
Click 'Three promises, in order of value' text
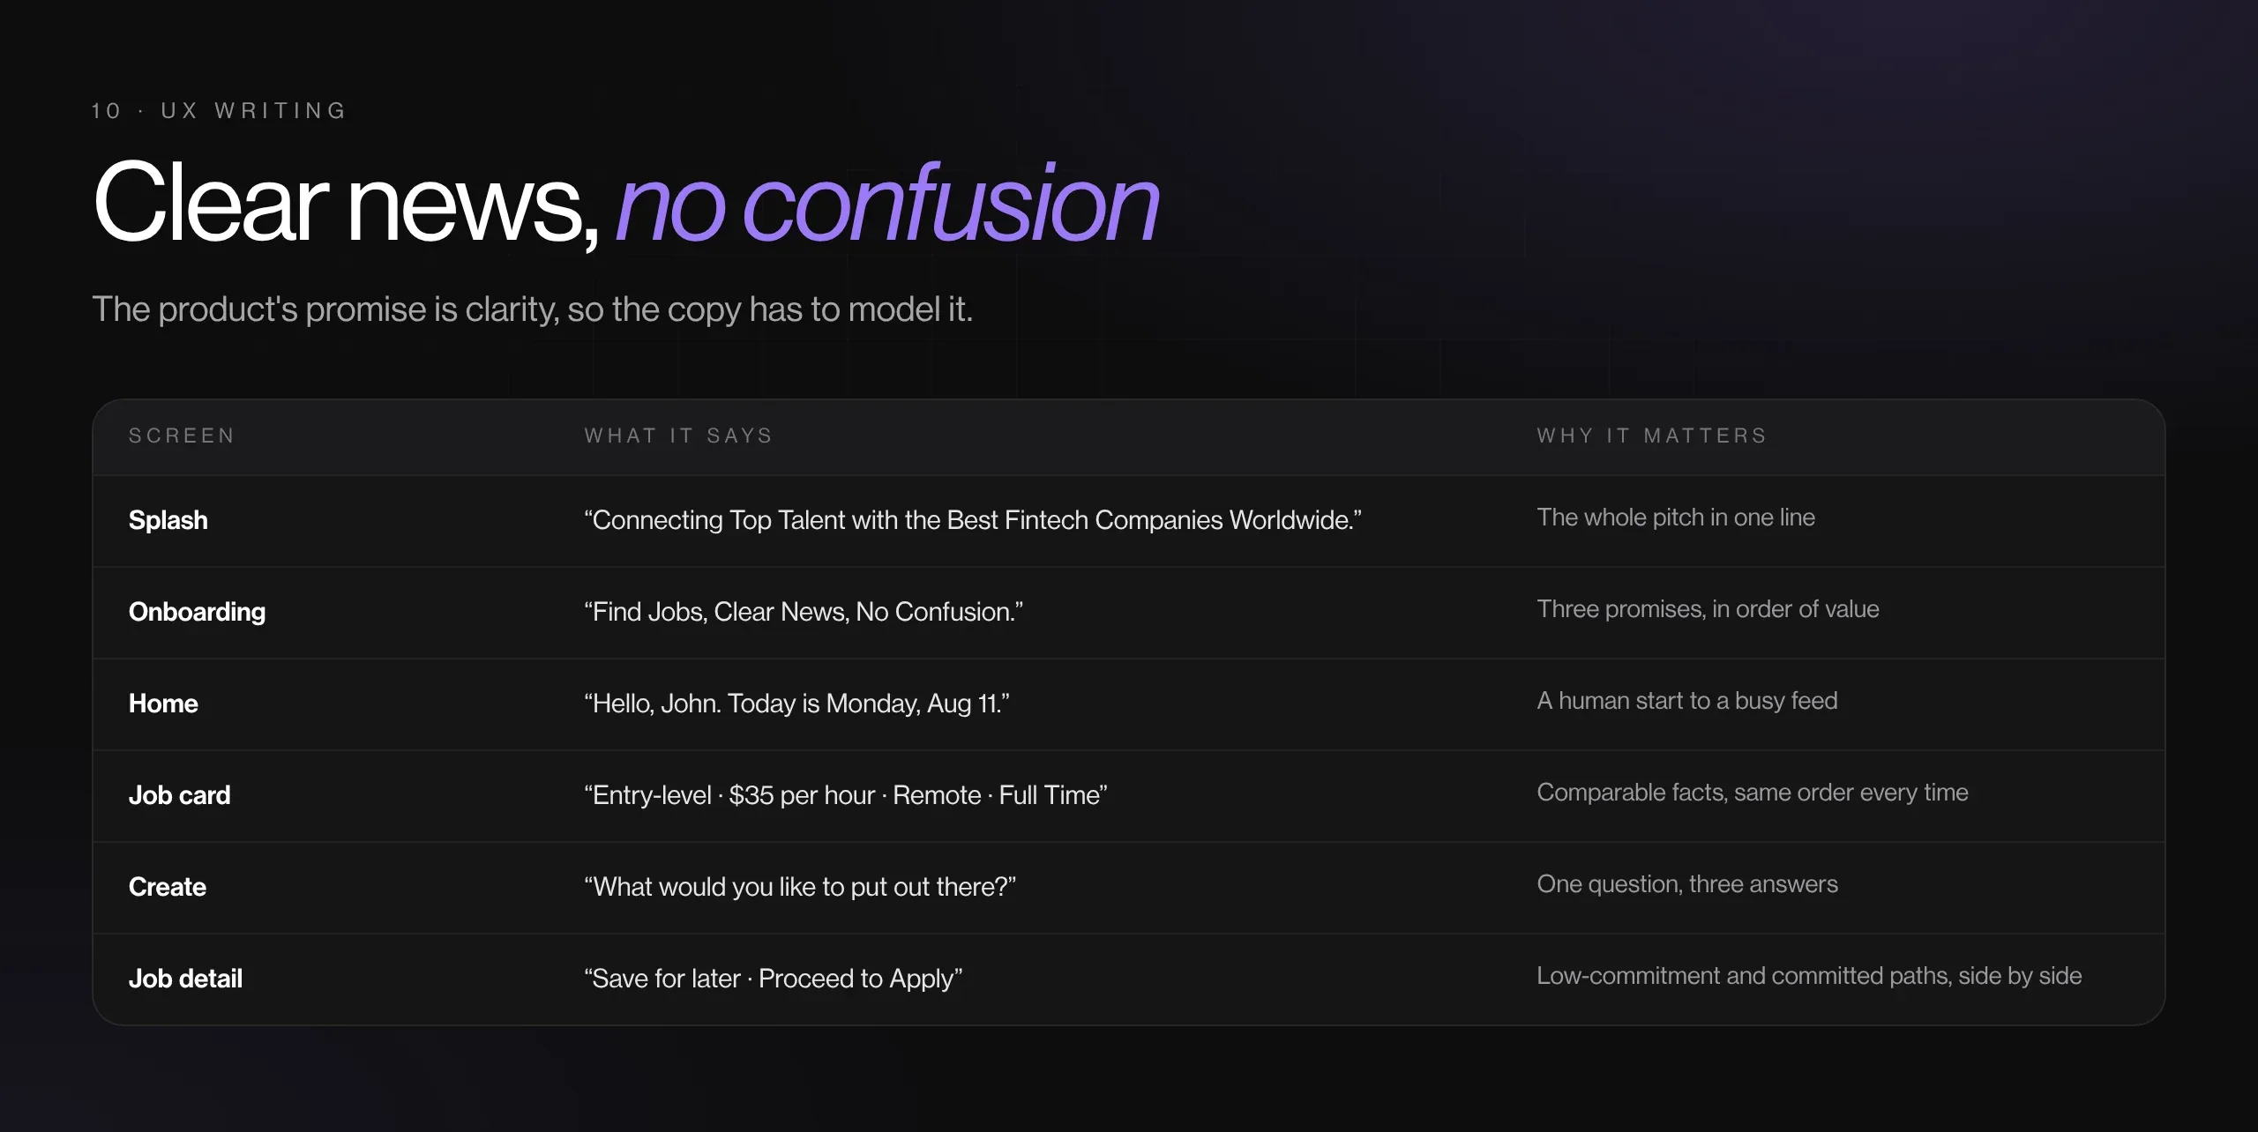(1708, 609)
